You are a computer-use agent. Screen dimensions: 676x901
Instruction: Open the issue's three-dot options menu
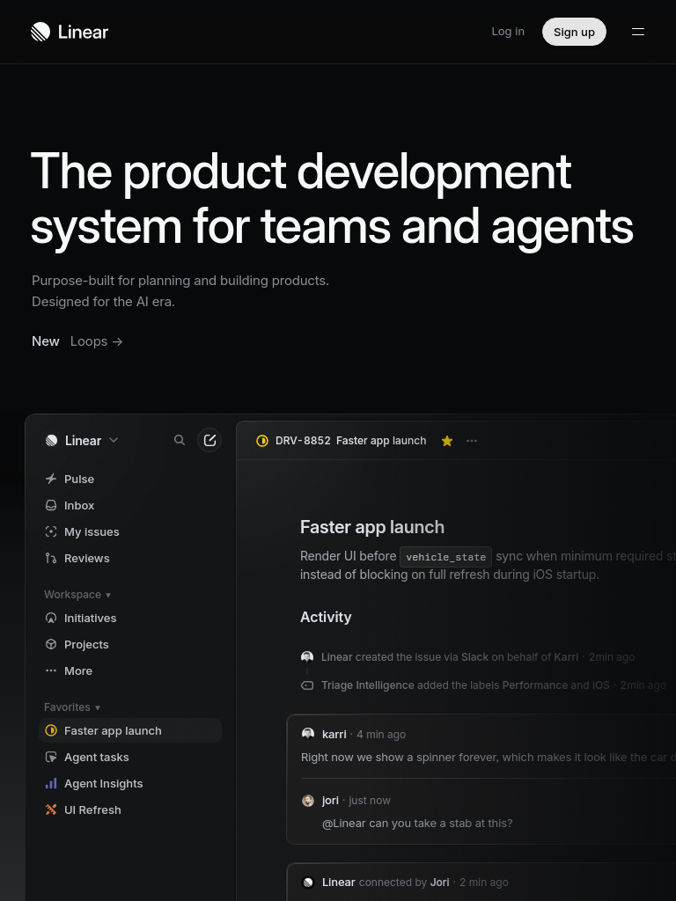[x=472, y=441]
